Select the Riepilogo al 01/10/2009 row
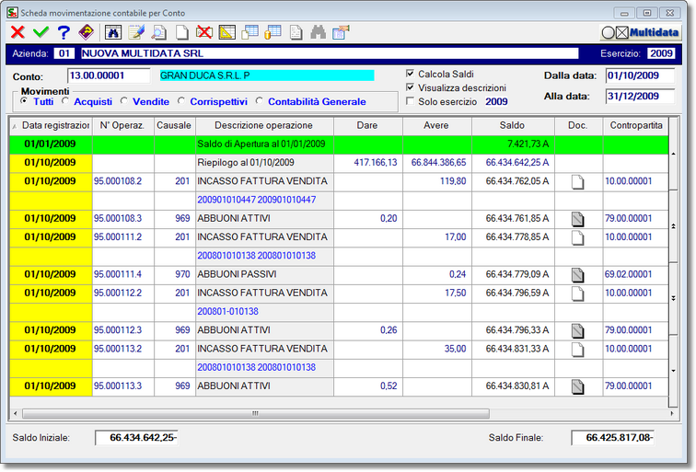Image resolution: width=696 pixels, height=472 pixels. pos(339,163)
